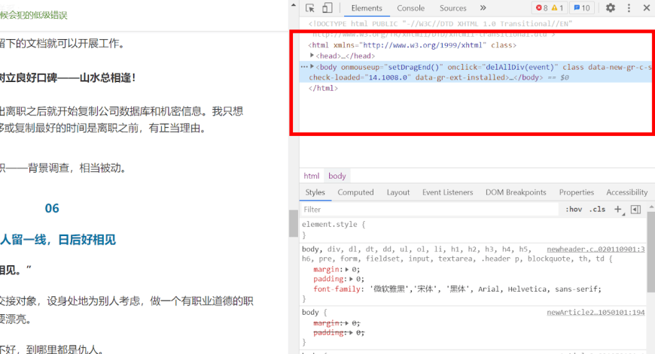Open the DevTools three-dot options menu
655x354 pixels.
point(627,8)
